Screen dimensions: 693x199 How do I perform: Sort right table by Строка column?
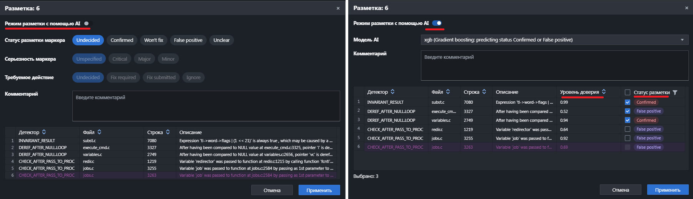(x=484, y=92)
